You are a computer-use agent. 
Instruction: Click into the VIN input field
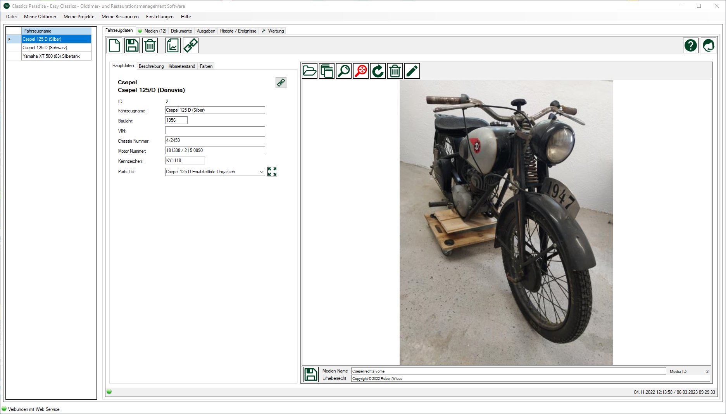coord(215,131)
